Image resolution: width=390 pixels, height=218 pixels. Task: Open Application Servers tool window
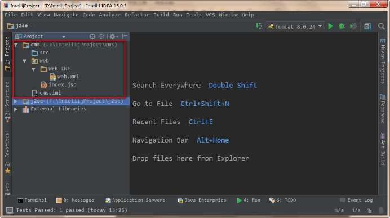click(135, 201)
